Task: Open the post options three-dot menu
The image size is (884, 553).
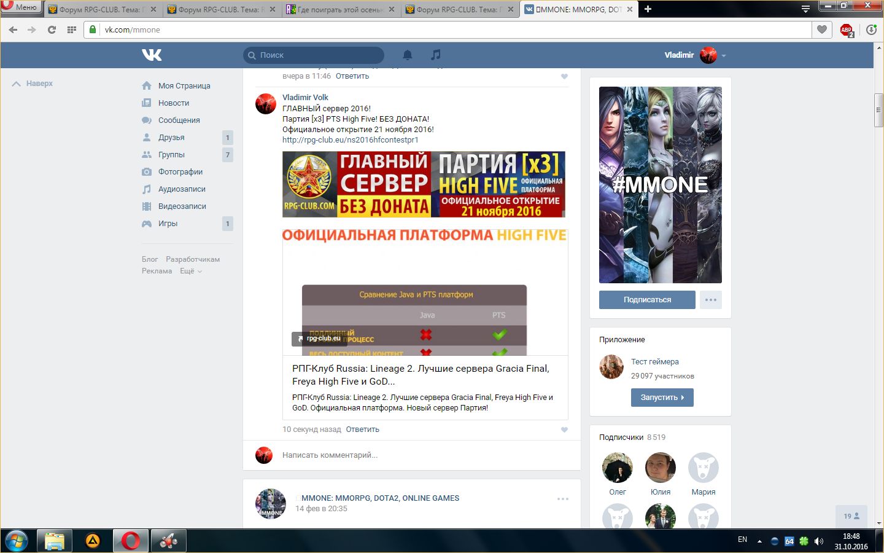Action: (x=563, y=499)
